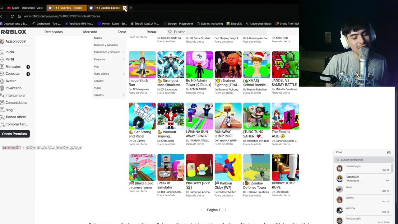Select the Video category
The image size is (398, 224).
coord(98,88)
